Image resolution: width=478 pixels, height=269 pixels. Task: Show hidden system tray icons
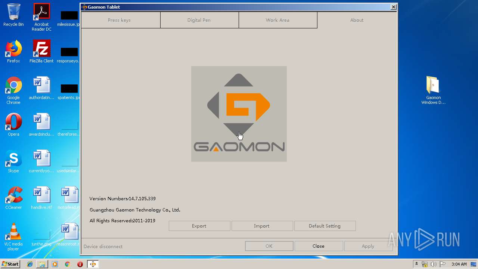click(x=417, y=264)
